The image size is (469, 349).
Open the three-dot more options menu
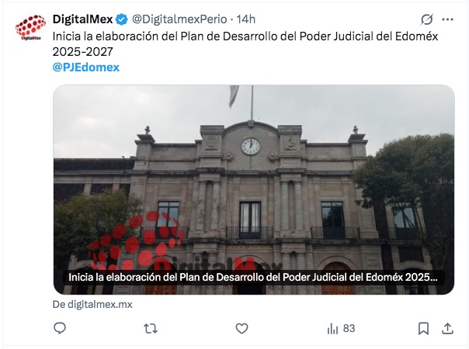447,19
